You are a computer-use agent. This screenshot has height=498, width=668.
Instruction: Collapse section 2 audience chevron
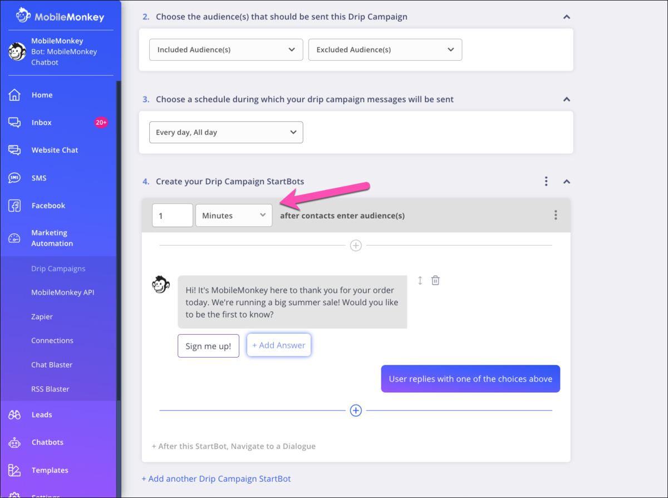[x=567, y=17]
